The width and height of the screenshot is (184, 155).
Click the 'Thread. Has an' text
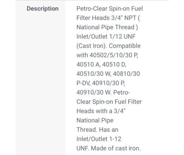click(x=97, y=130)
